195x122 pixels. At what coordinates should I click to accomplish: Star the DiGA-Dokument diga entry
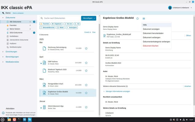click(x=86, y=107)
